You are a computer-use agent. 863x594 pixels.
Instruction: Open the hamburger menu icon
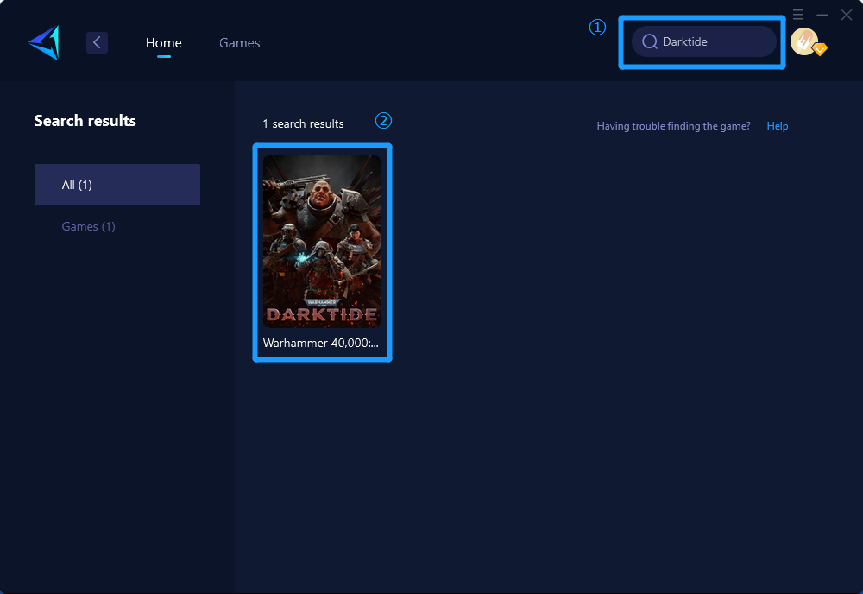click(x=798, y=15)
